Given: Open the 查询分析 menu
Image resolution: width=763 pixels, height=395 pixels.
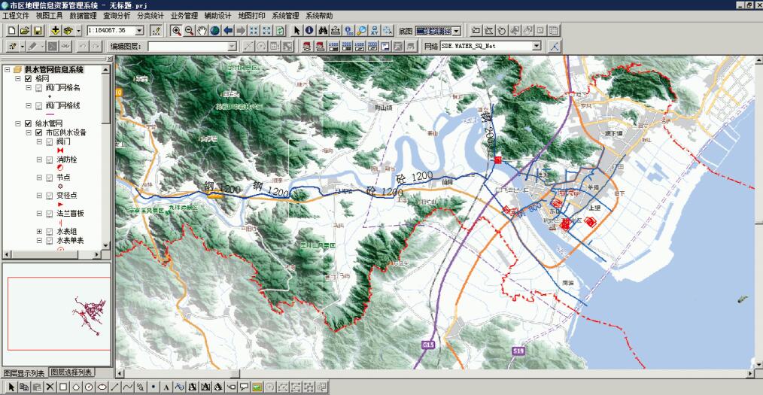Looking at the screenshot, I should 116,15.
